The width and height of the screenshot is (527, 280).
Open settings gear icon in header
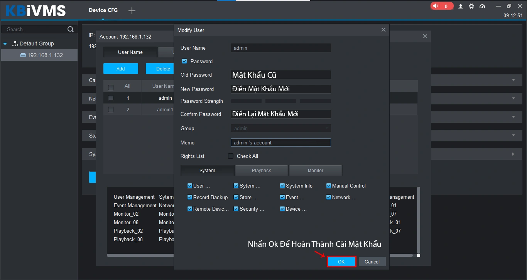pyautogui.click(x=471, y=6)
